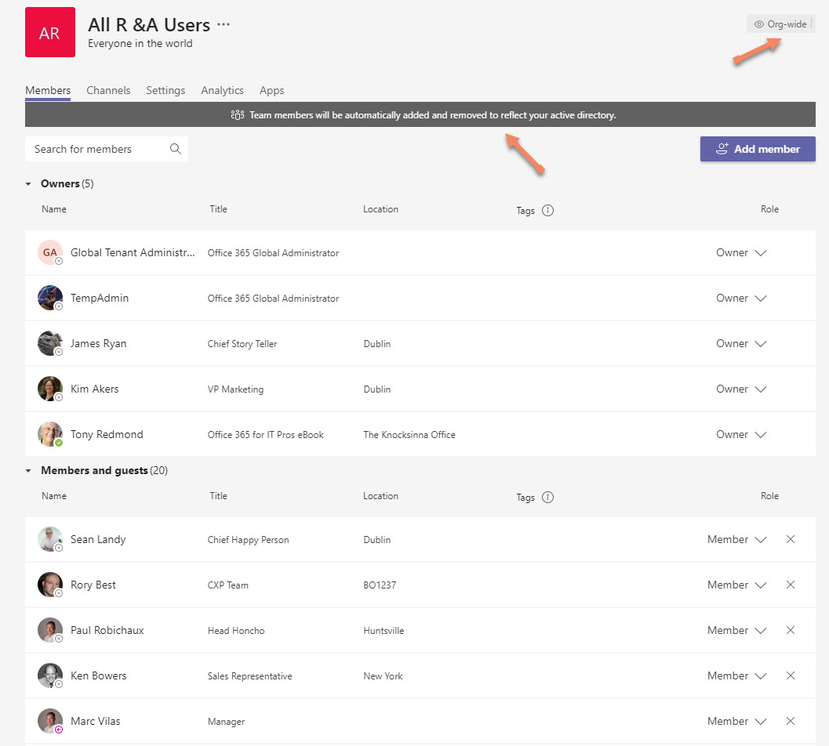Click the Tags info icon in Owners
This screenshot has height=746, width=829.
tap(547, 210)
